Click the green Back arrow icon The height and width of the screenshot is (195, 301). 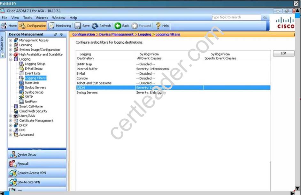tap(118, 26)
